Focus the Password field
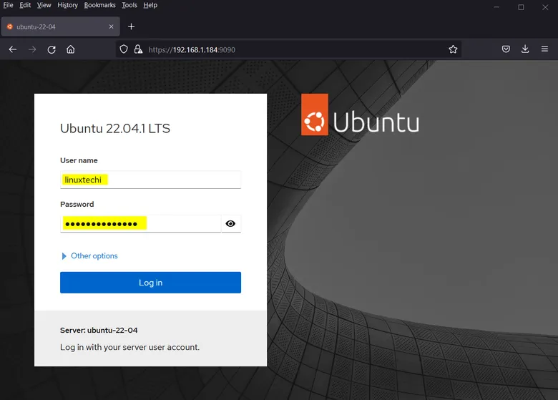Viewport: 558px width, 400px height. (x=140, y=223)
